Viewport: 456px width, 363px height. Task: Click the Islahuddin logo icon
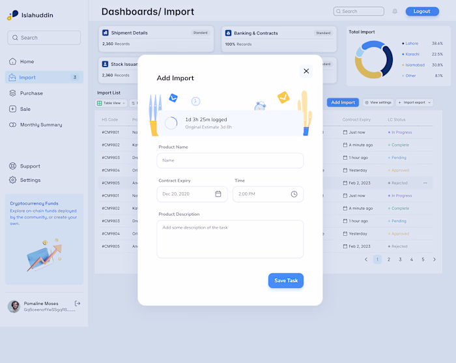[12, 15]
